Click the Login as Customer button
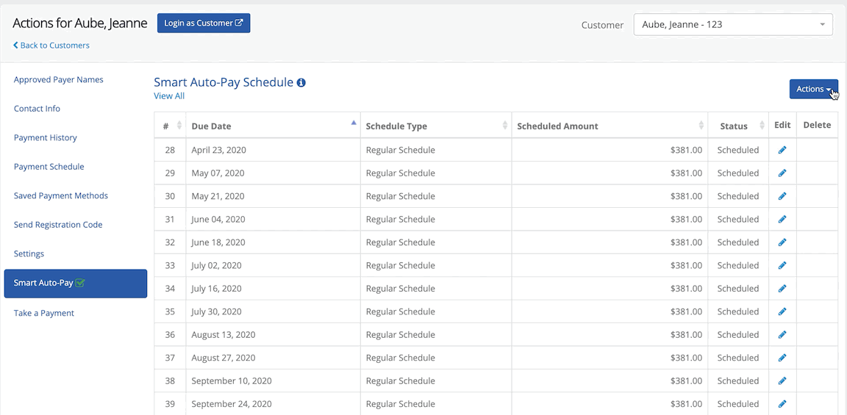This screenshot has height=415, width=847. click(204, 23)
